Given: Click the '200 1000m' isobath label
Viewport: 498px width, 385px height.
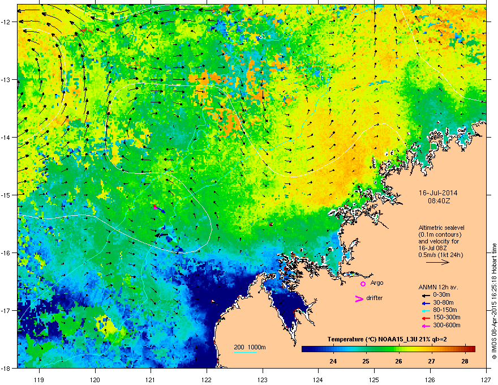Looking at the screenshot, I should click(250, 347).
